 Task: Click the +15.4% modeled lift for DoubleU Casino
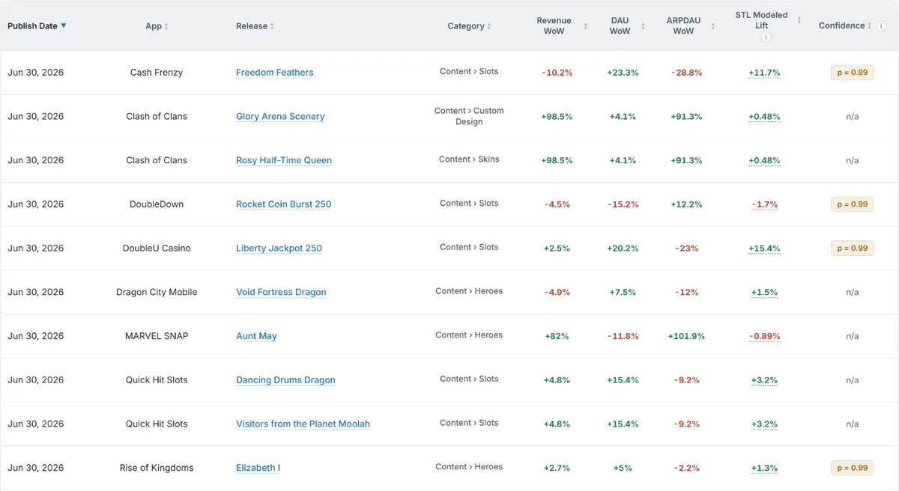tap(764, 248)
